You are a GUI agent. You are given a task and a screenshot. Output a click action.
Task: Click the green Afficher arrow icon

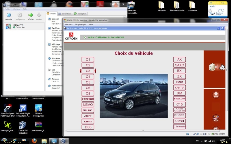click(31, 15)
